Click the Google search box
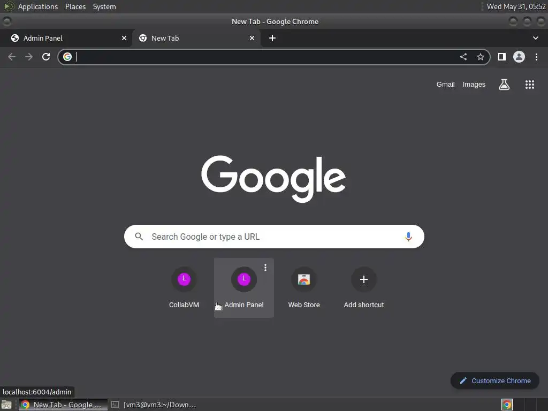This screenshot has width=548, height=411. pyautogui.click(x=274, y=237)
